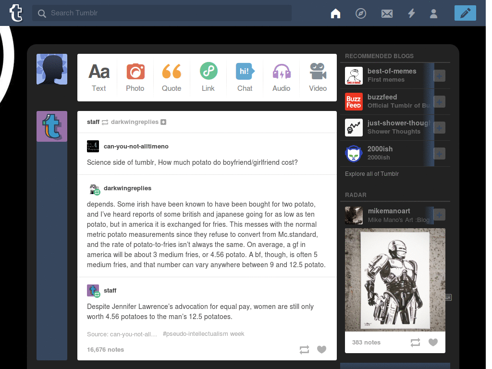Screen dimensions: 492x369
Task: Open darkwingreplies name in reblog trail
Action: (x=127, y=188)
